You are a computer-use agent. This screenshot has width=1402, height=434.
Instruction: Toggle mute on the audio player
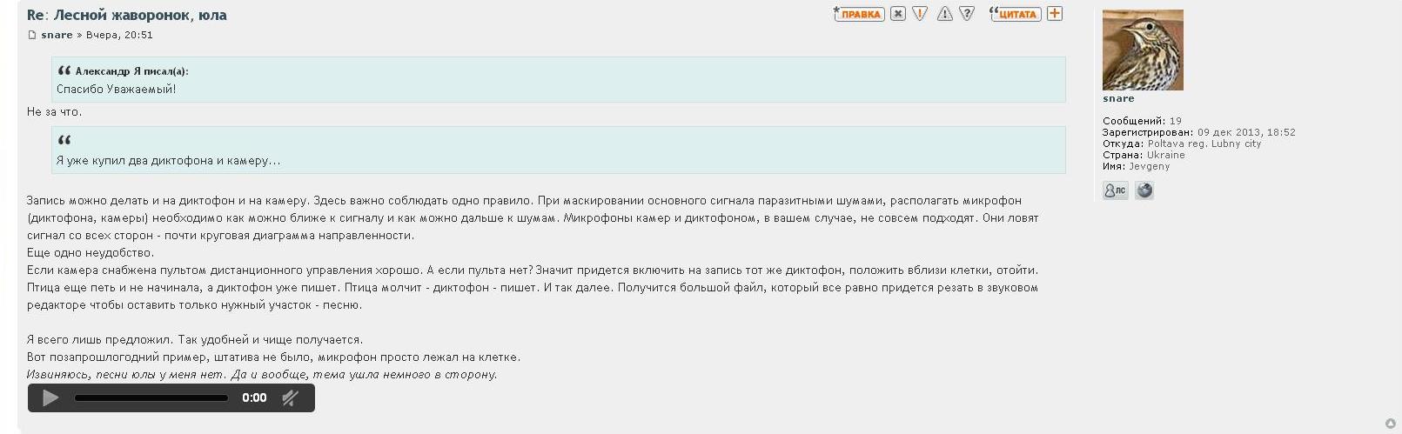(291, 397)
